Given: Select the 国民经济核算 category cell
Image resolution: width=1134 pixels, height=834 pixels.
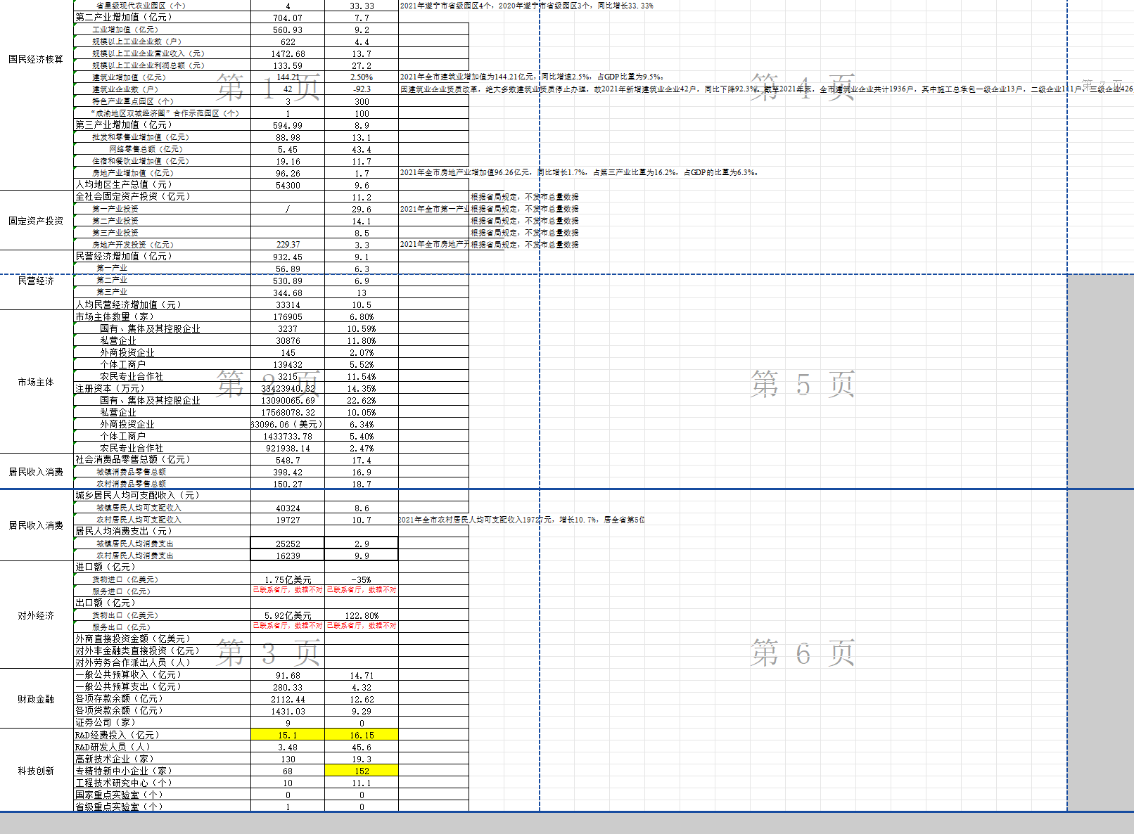Looking at the screenshot, I should coord(36,59).
